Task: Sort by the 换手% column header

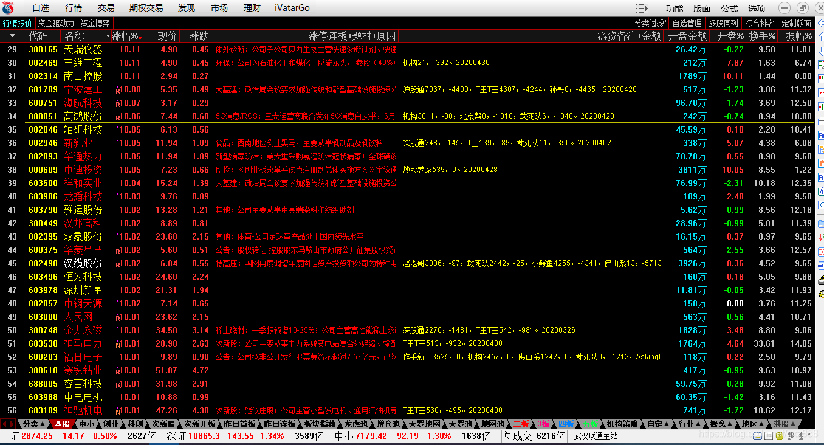Action: click(x=763, y=36)
